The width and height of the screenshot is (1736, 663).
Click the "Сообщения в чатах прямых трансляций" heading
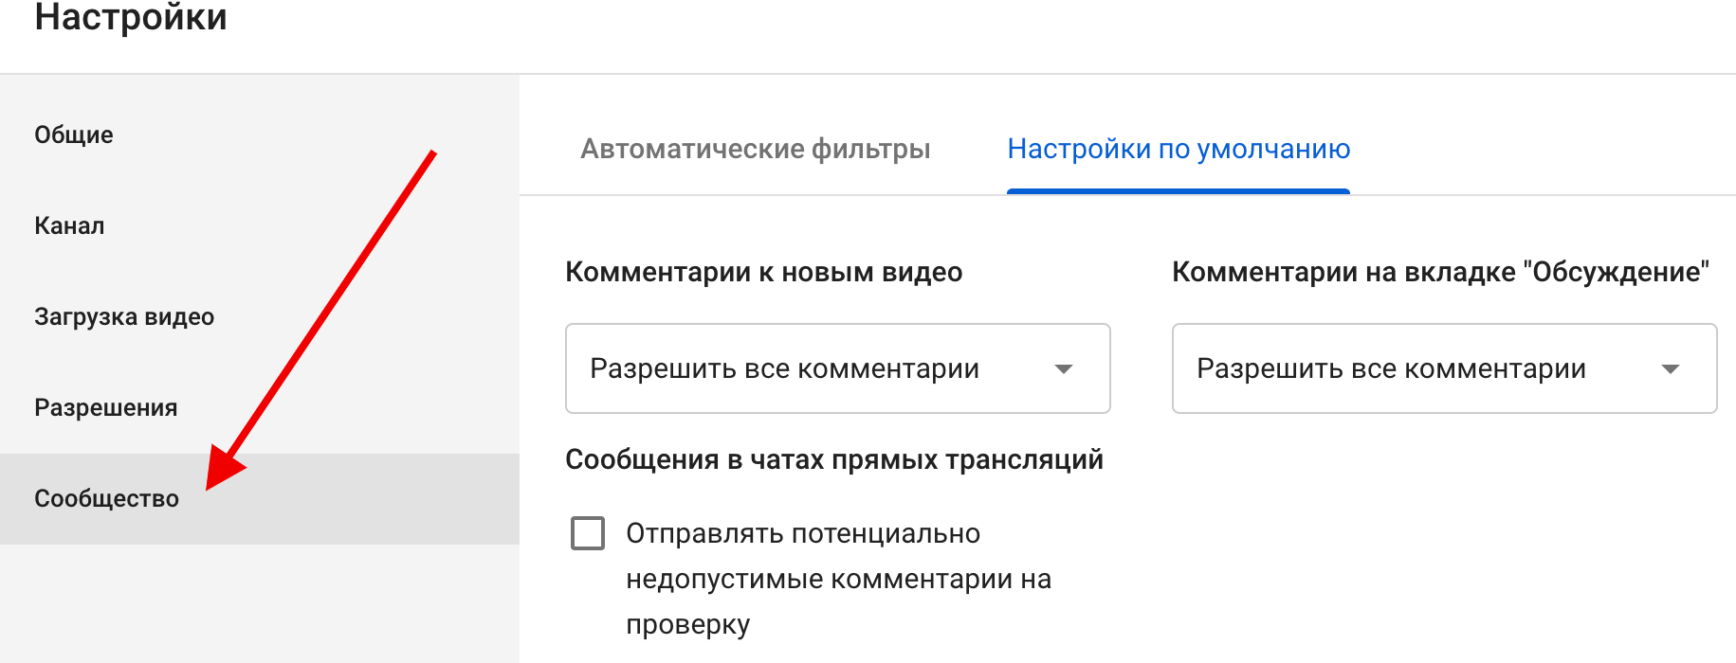(833, 459)
